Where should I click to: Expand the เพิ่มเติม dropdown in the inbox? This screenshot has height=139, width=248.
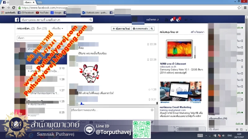58,29
